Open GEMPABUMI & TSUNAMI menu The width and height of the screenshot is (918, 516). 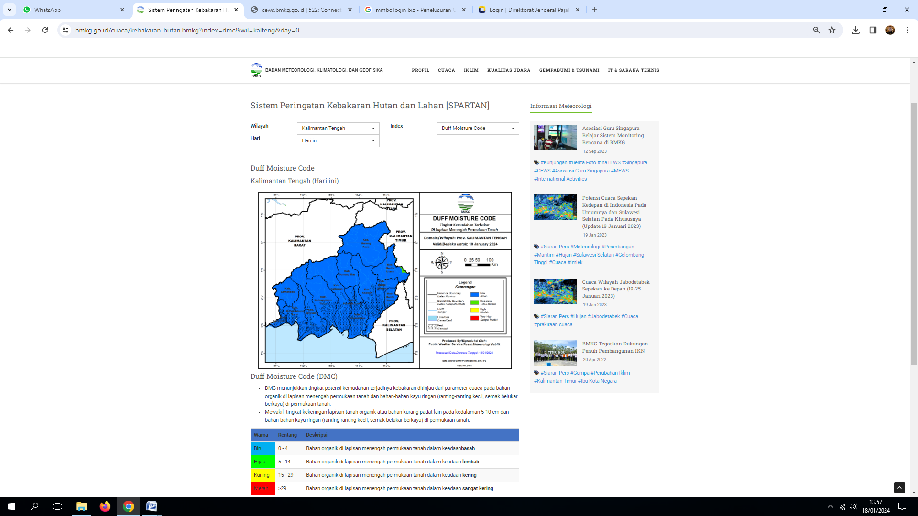point(569,70)
